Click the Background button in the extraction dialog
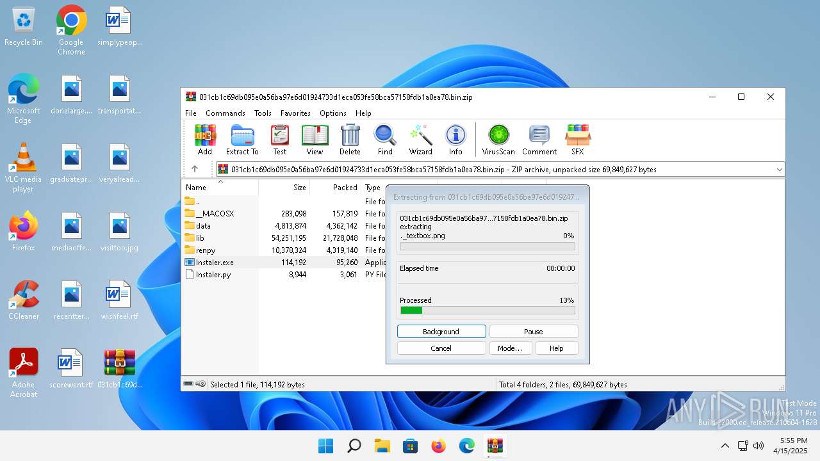The height and width of the screenshot is (461, 820). coord(441,332)
